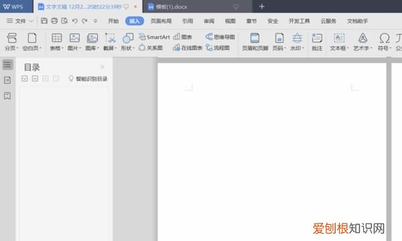402x241 pixels.
Task: Open the 章节 ribbon tab
Action: pyautogui.click(x=251, y=21)
